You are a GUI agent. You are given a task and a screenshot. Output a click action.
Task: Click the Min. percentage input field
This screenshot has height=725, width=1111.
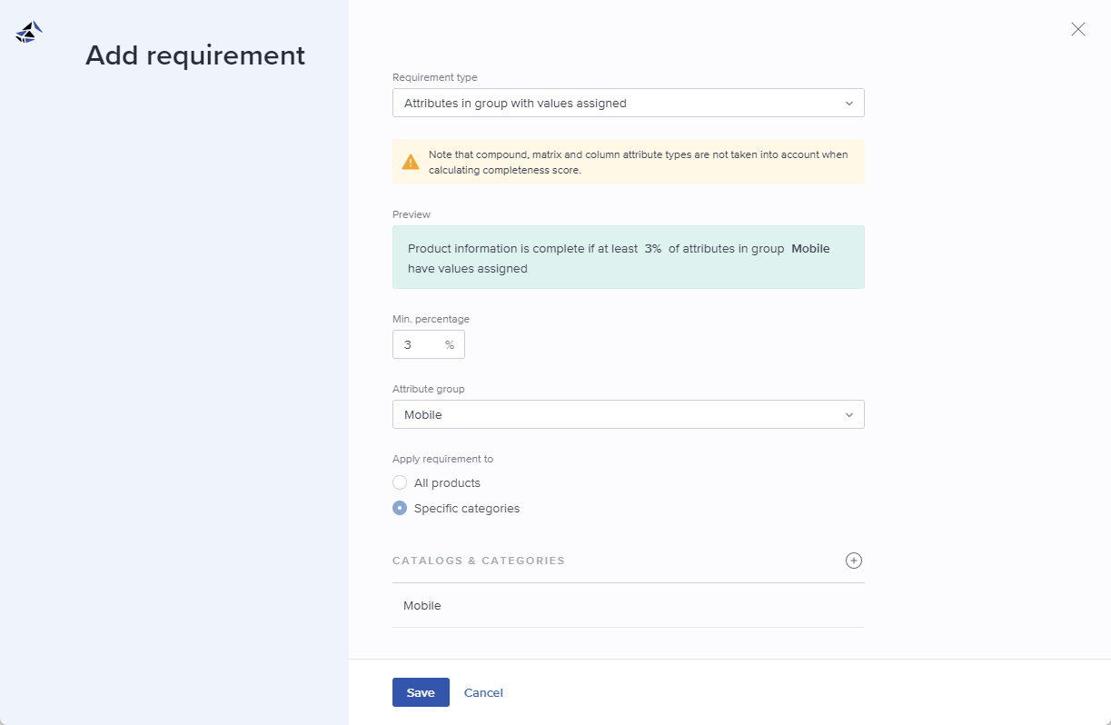(418, 344)
